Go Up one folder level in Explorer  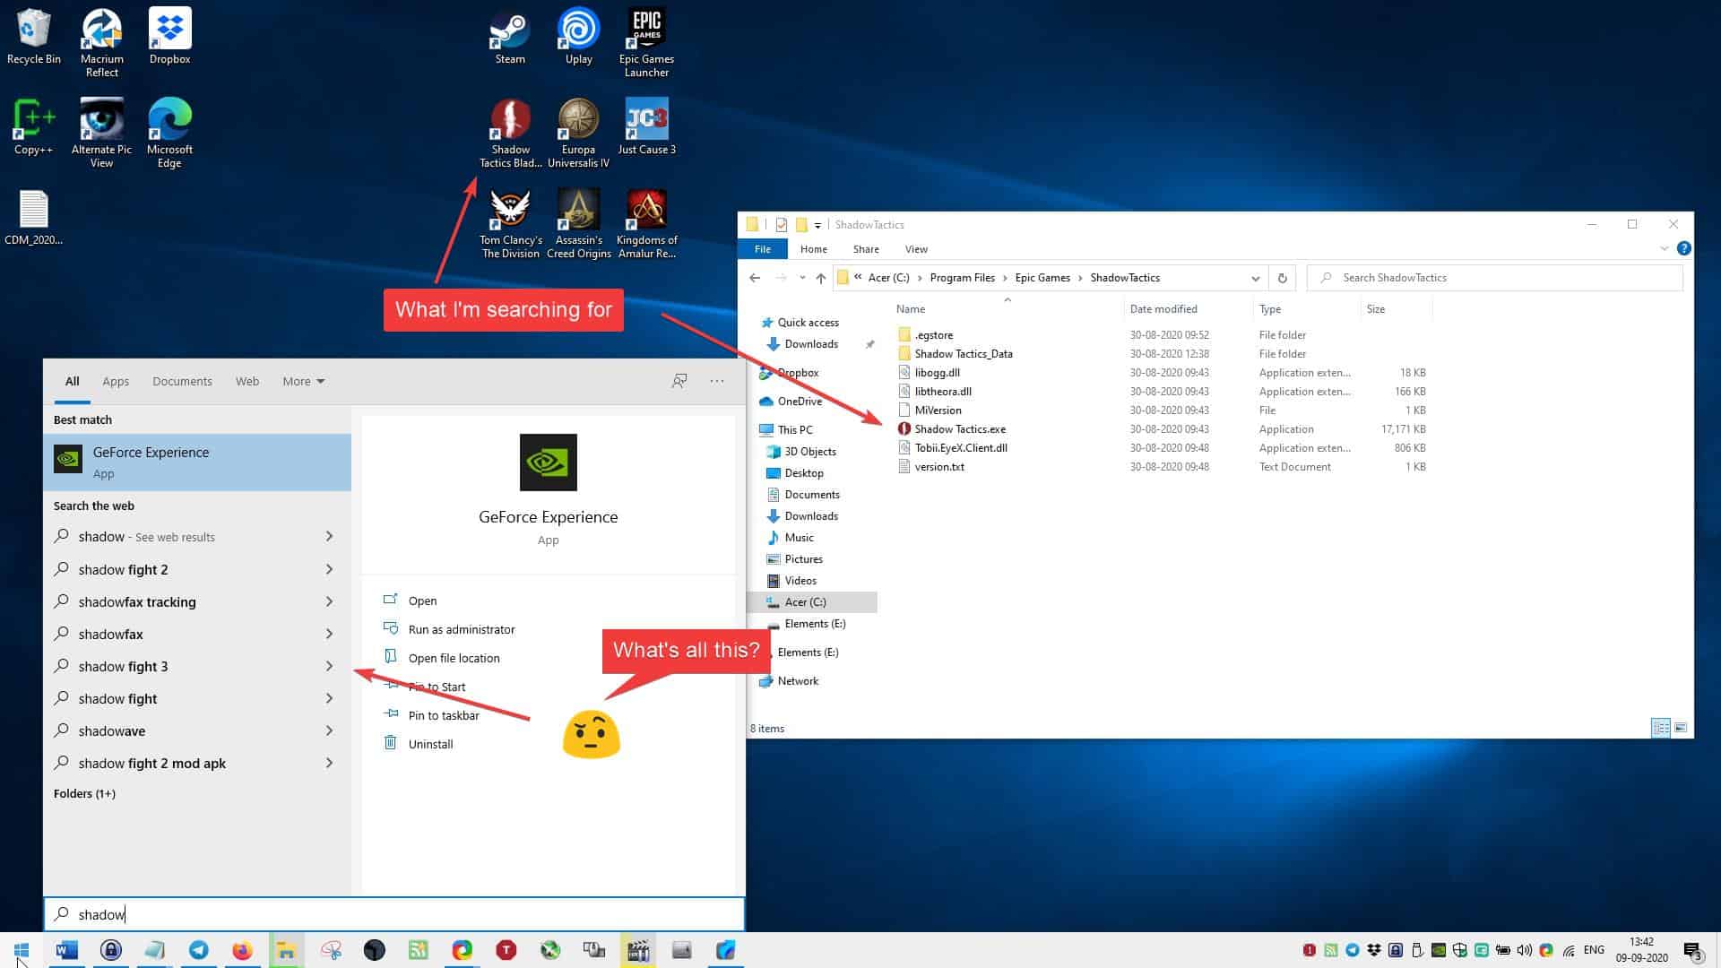point(820,278)
